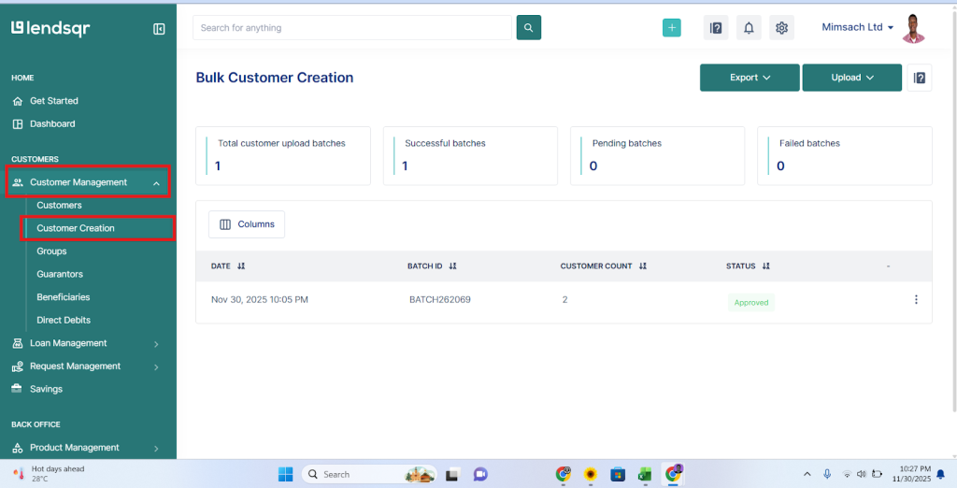Sort table by Status column
This screenshot has width=957, height=488.
pyautogui.click(x=765, y=266)
